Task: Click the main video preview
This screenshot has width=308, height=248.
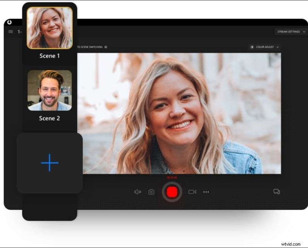Action: click(179, 113)
